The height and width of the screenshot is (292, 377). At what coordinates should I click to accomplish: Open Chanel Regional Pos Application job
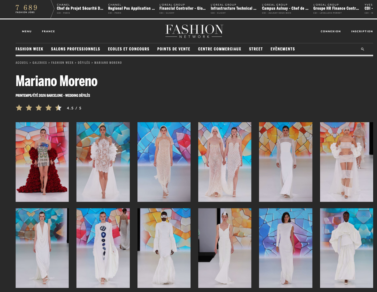click(131, 9)
